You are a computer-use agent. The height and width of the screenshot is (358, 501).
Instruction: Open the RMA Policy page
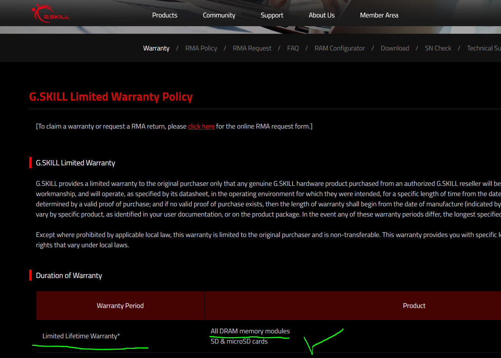point(201,48)
